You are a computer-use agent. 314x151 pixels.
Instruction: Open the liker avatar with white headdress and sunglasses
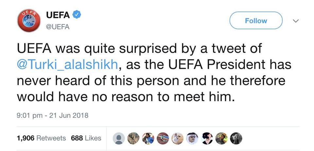coord(192,138)
